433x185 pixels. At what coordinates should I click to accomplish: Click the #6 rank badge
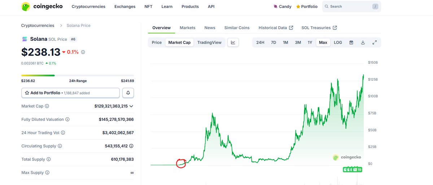click(x=73, y=39)
